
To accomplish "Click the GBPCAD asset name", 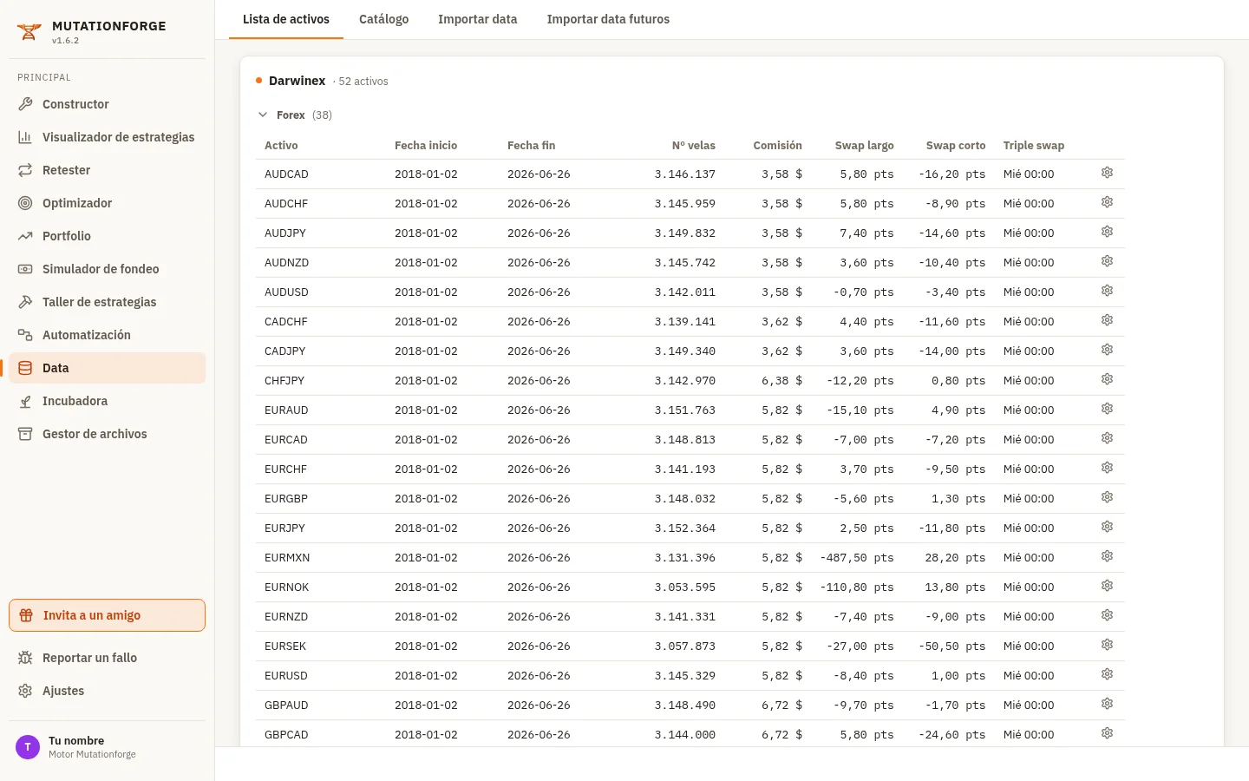I will pos(286,735).
